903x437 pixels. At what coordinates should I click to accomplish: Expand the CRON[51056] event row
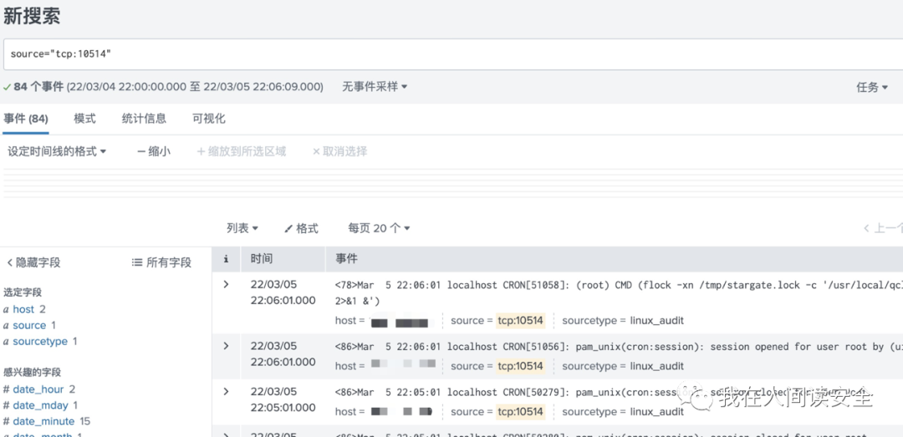point(226,346)
